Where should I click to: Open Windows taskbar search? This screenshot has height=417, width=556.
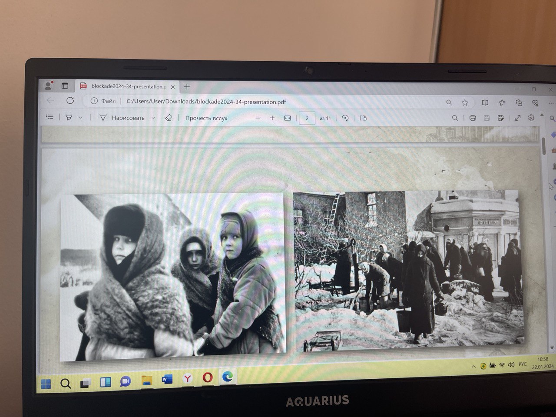(x=66, y=384)
